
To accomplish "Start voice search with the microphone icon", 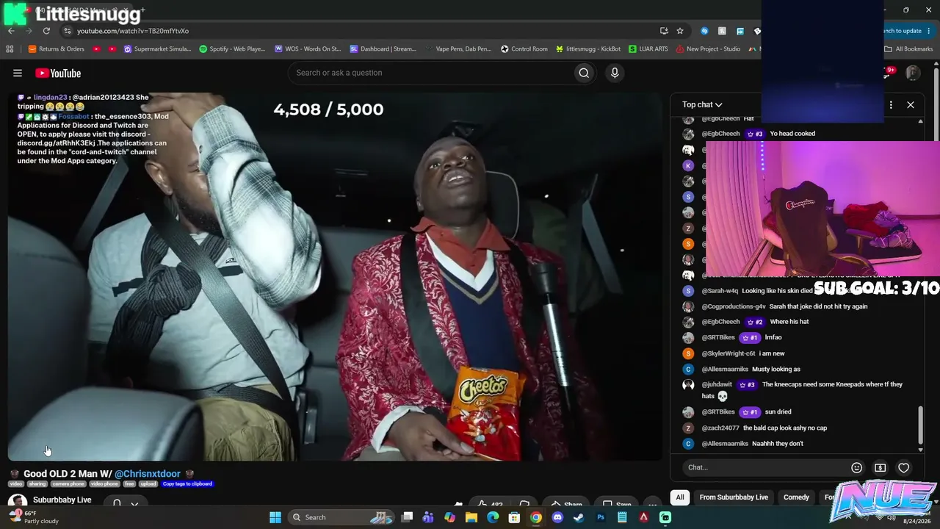I will coord(615,73).
